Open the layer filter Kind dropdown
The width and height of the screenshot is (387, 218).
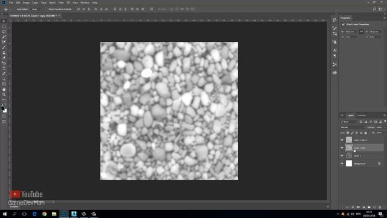click(348, 122)
